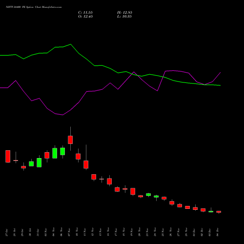
Task: Click the NIFTY PE Option chart title
Action: coord(34,7)
